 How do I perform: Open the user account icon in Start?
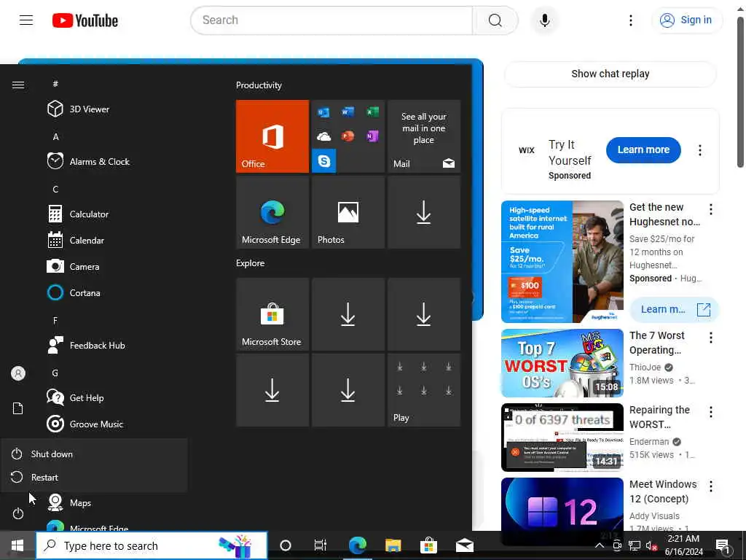[x=18, y=373]
